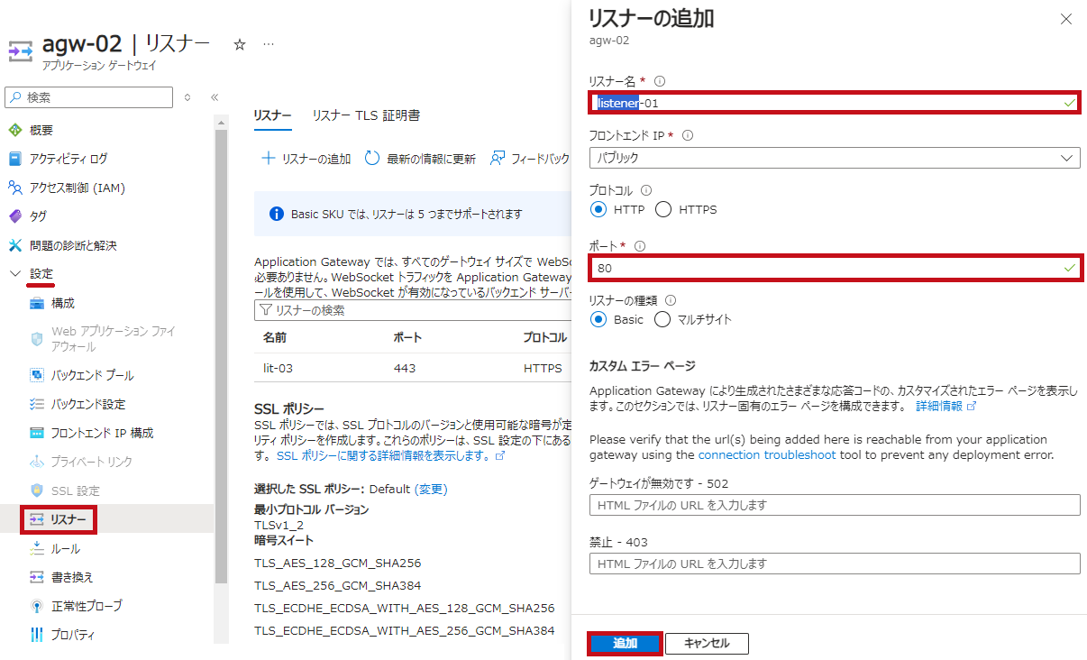Click the 書き換え rewrite icon
Image resolution: width=1087 pixels, height=660 pixels.
(x=37, y=577)
